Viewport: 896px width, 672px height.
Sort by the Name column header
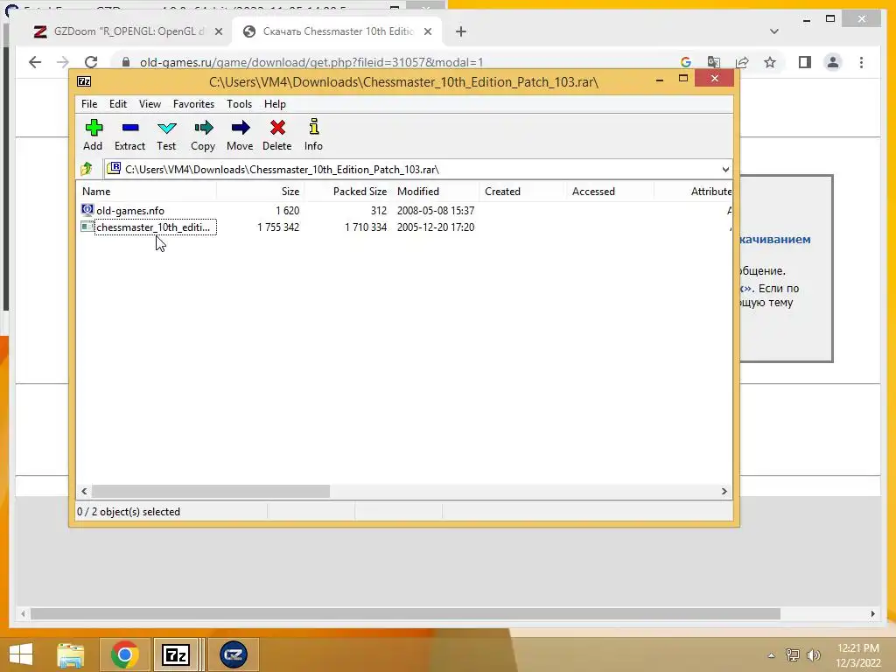(146, 192)
